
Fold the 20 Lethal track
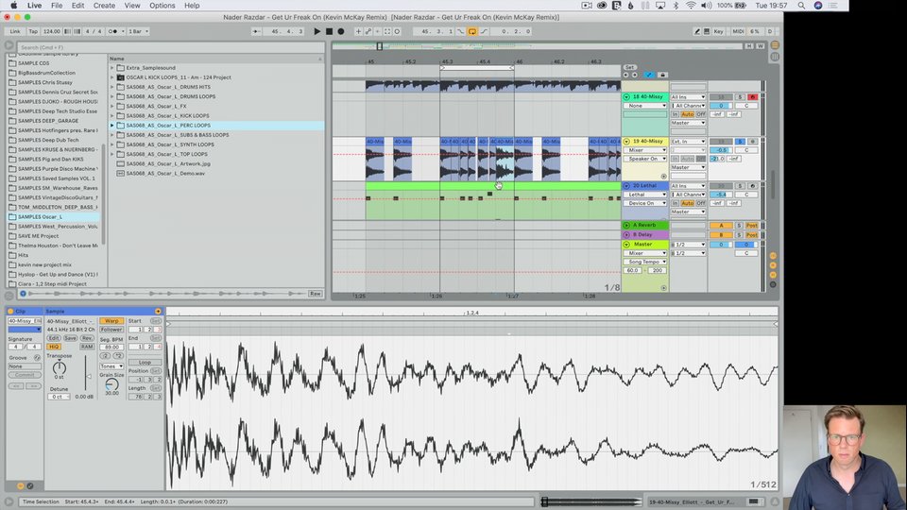(x=626, y=186)
